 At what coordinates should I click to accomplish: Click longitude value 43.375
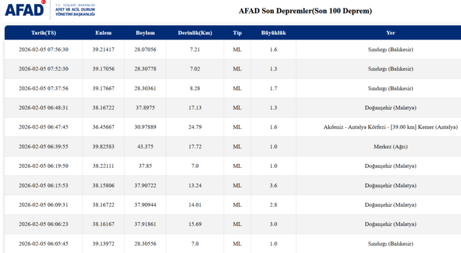coord(146,146)
